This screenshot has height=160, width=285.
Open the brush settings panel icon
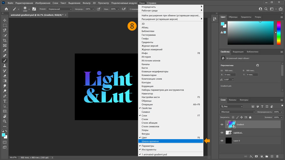pos(34,9)
